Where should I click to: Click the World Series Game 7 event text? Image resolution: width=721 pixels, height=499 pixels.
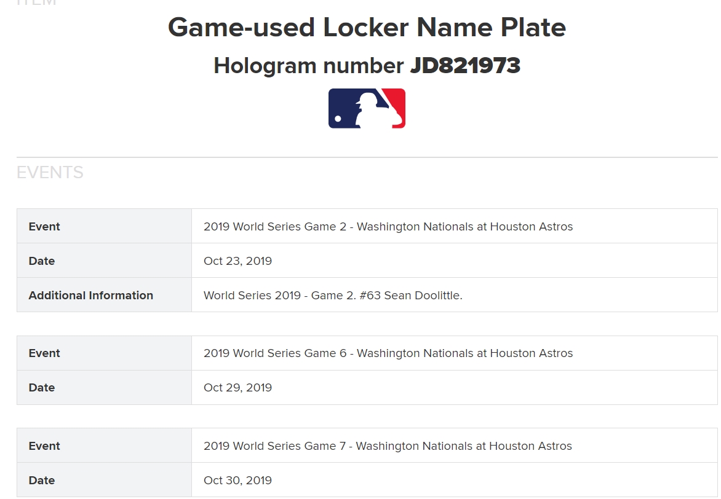pyautogui.click(x=388, y=446)
